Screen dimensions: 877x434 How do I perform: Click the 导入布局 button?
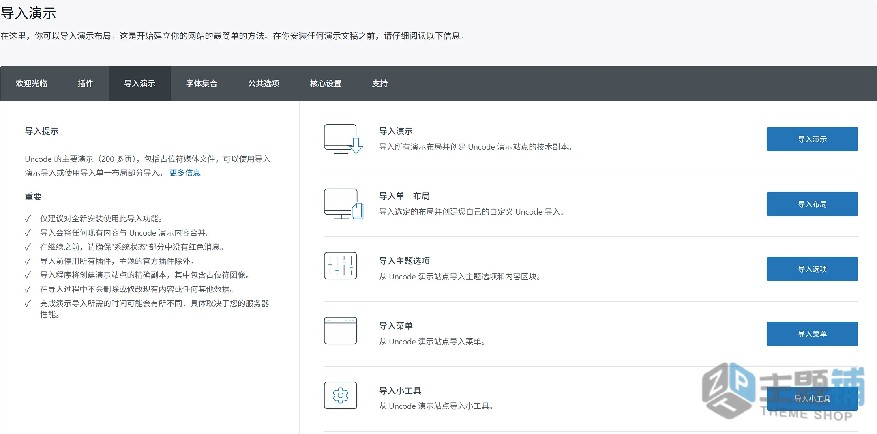(812, 204)
